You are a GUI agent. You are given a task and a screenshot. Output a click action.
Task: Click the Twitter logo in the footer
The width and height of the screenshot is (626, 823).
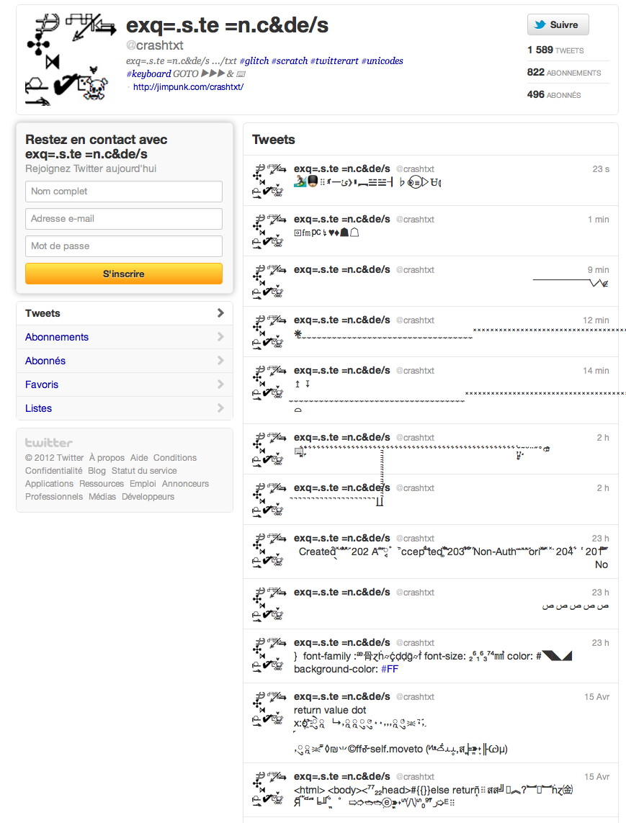49,443
